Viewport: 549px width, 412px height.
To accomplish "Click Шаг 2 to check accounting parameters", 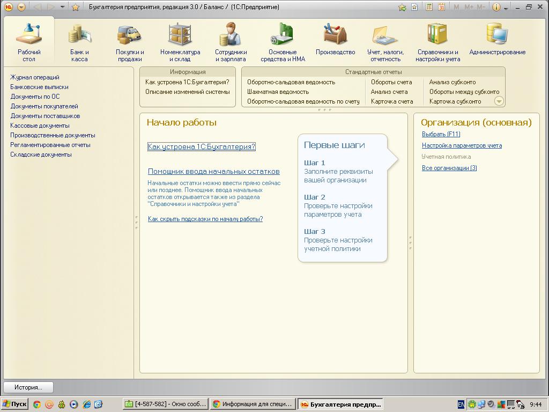I will click(314, 197).
